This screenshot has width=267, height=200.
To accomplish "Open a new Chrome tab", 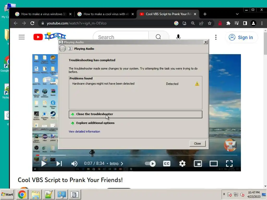I will (205, 14).
